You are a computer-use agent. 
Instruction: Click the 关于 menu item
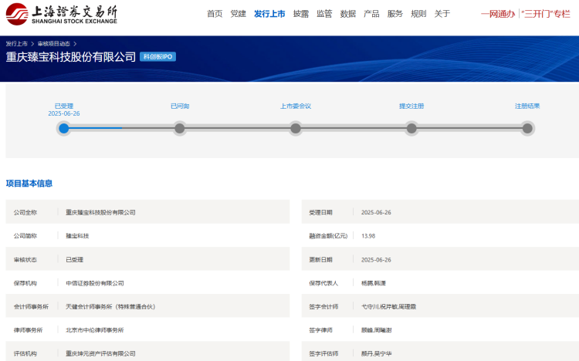[x=442, y=14]
